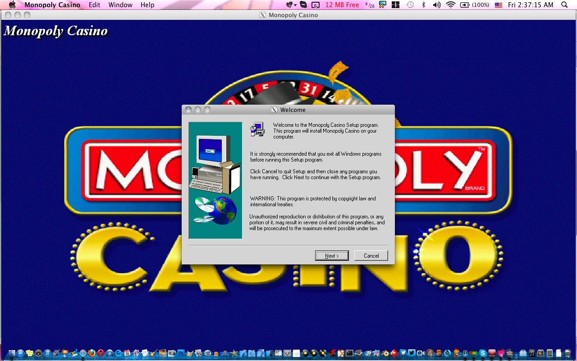577x361 pixels.
Task: Click the setup illustration of the computer and discs
Action: point(215,180)
